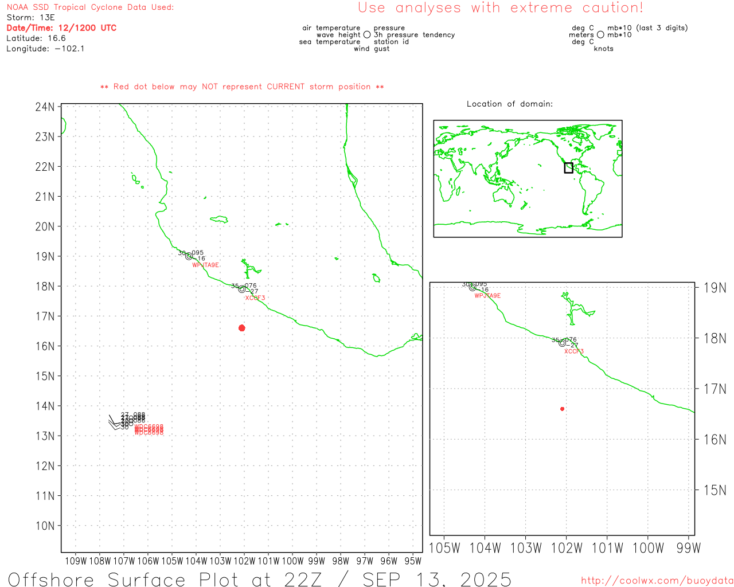Click the 'air temperature' legend label

click(x=331, y=28)
